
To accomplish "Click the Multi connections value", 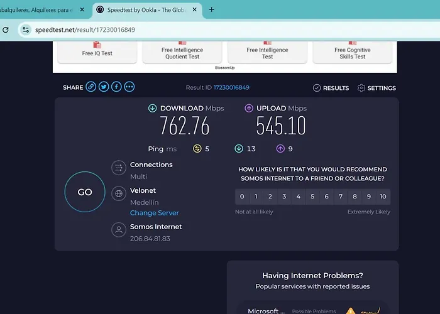I will 139,176.
